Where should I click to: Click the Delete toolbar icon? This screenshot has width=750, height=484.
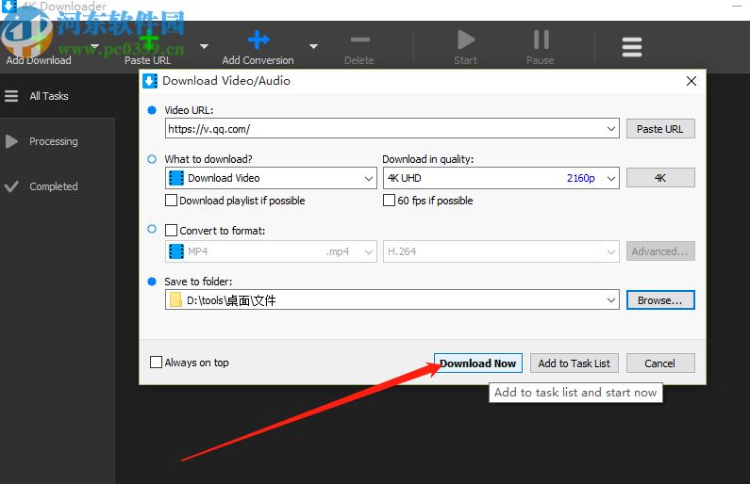pyautogui.click(x=359, y=40)
